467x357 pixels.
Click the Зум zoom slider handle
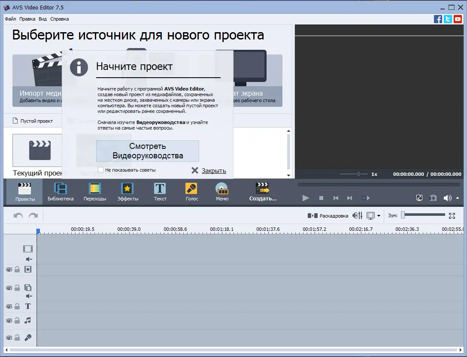tap(403, 215)
